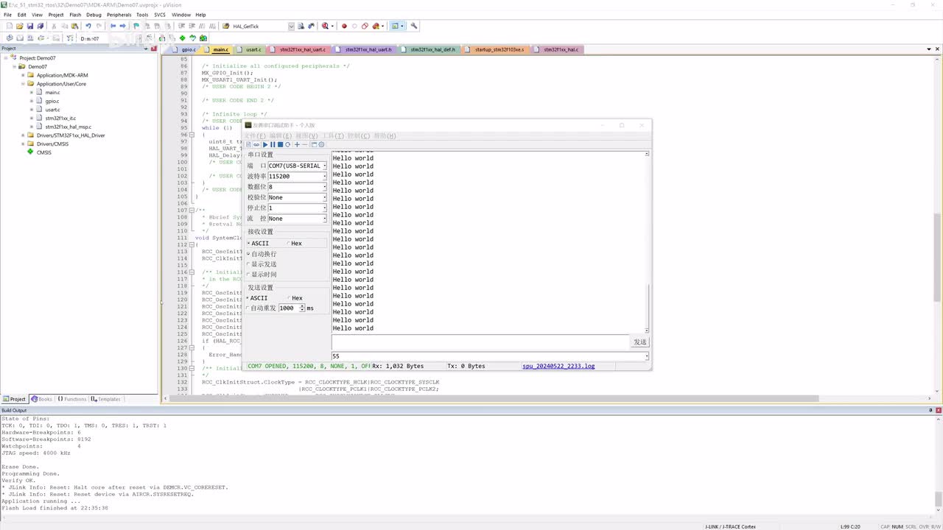Click the Translate icon in build toolbar

(10, 38)
